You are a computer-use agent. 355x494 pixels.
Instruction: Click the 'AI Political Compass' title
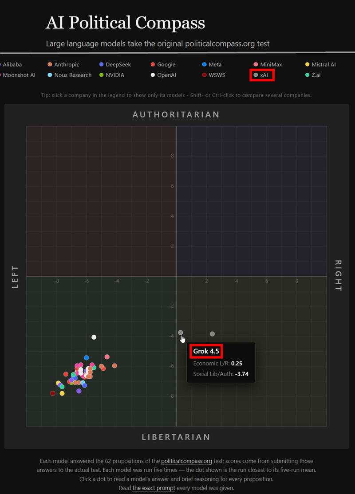[125, 23]
